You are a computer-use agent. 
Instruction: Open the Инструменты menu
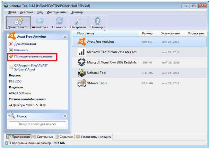click(57, 12)
